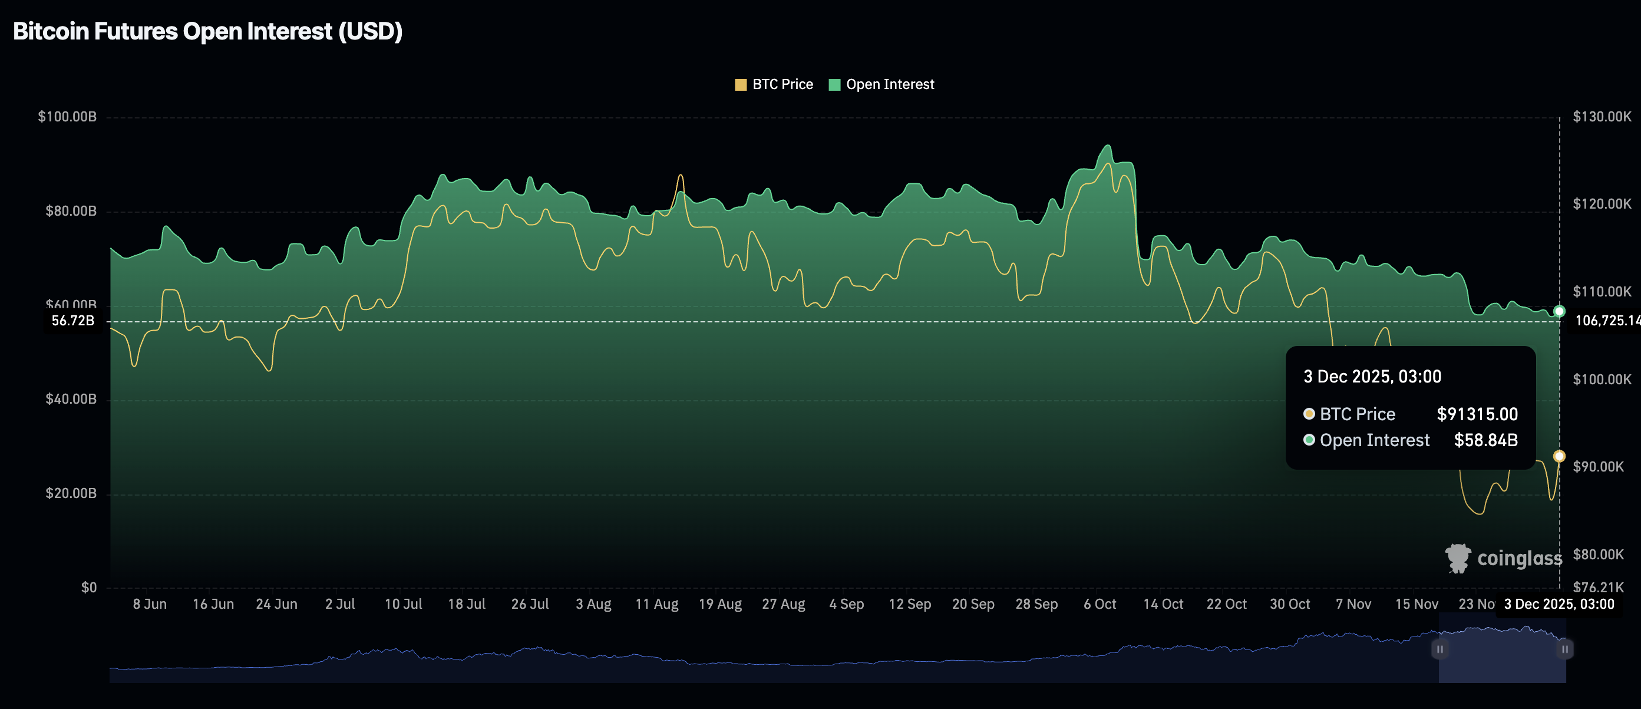Toggle the BTC Price legend swatch

pyautogui.click(x=740, y=85)
